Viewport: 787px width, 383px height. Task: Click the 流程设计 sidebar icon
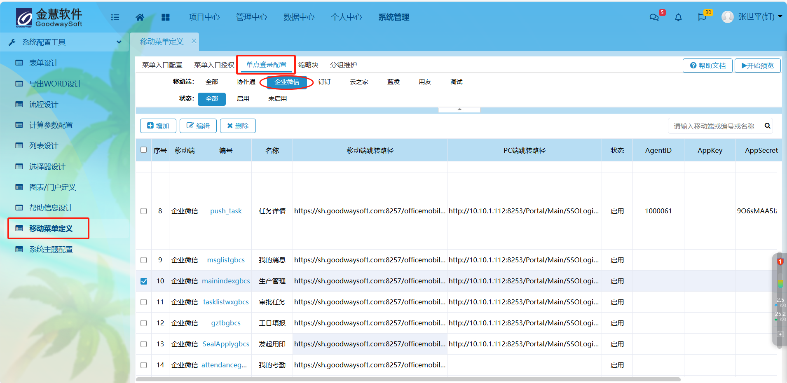coord(19,104)
